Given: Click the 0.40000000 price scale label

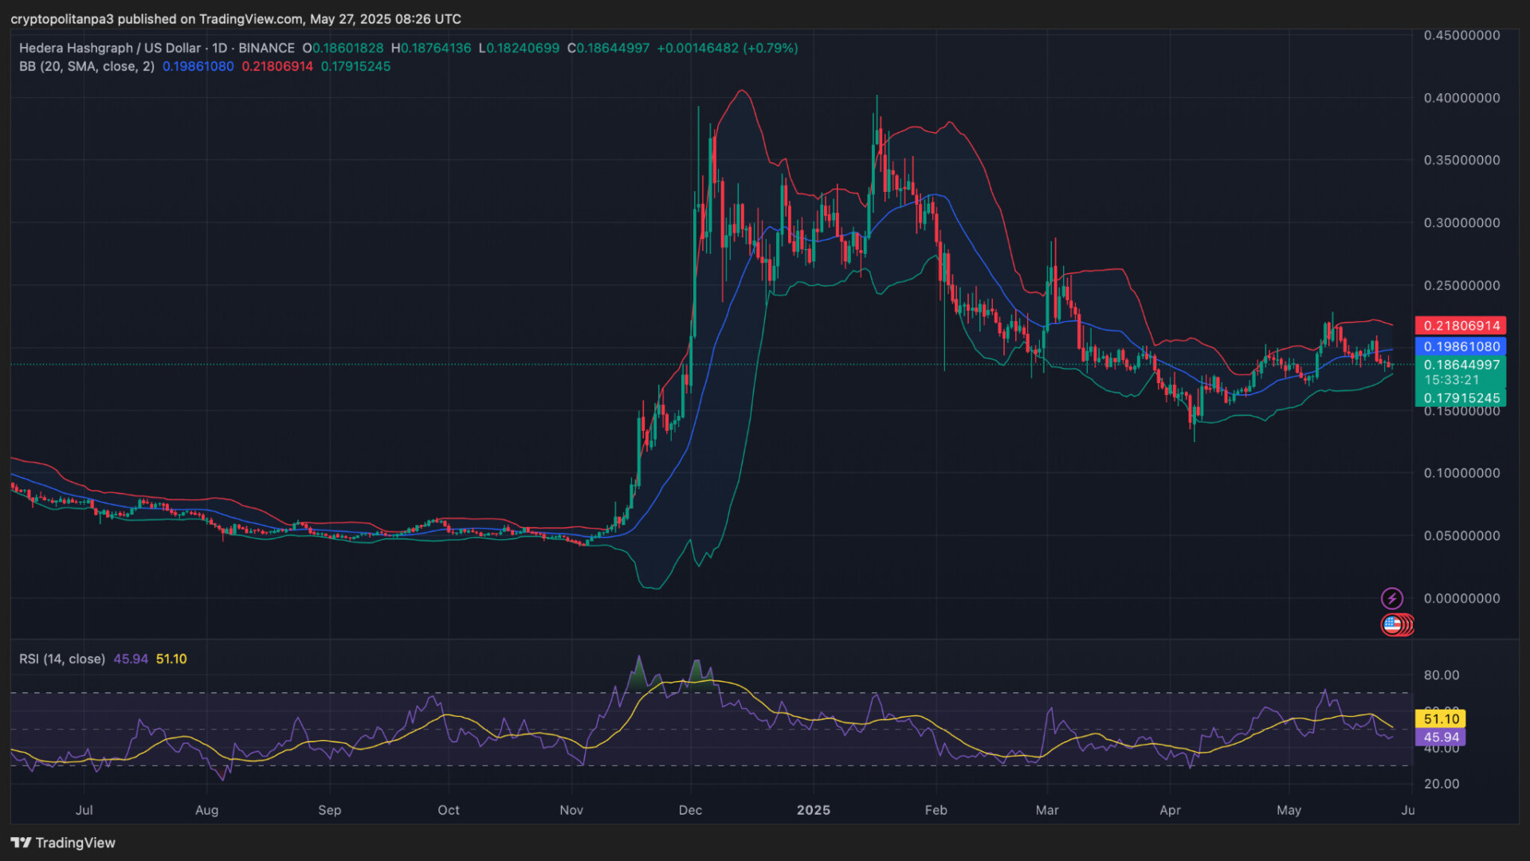Looking at the screenshot, I should (x=1461, y=98).
